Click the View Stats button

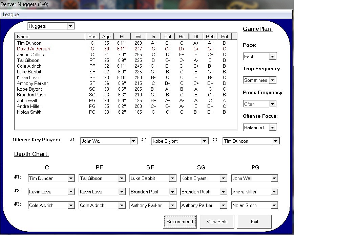[217, 221]
